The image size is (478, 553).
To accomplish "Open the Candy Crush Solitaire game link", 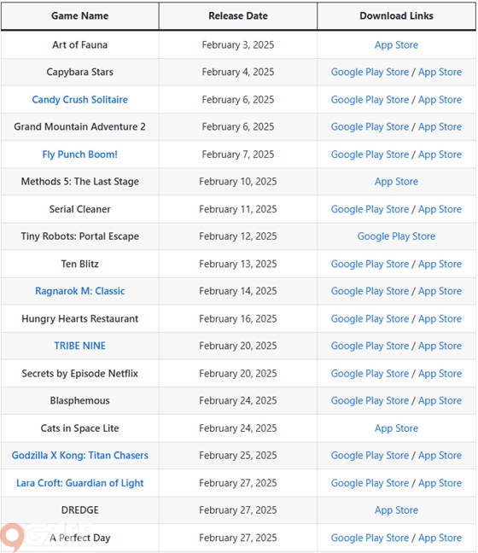I will click(x=79, y=100).
